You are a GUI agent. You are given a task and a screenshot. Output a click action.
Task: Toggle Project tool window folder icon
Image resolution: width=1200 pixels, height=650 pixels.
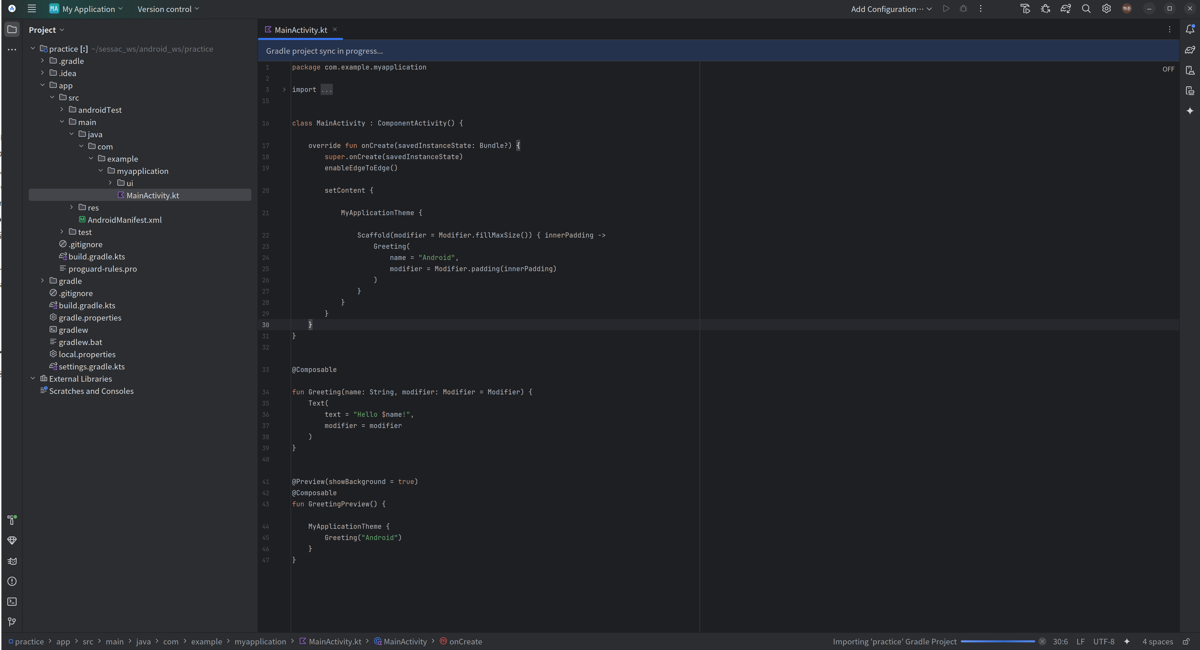click(12, 29)
